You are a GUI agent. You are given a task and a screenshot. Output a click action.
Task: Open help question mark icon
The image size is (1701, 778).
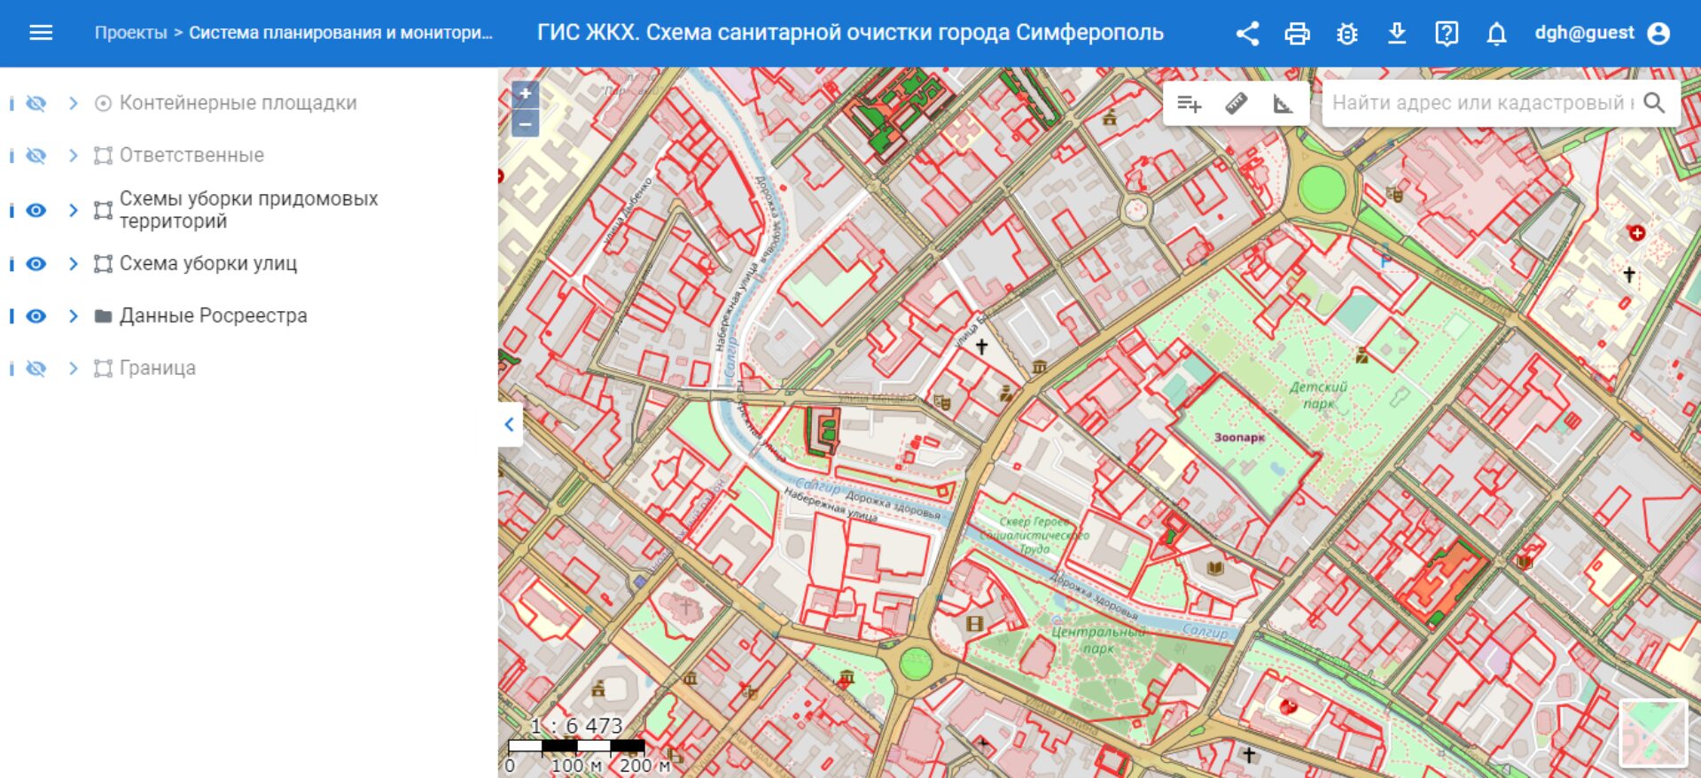[x=1446, y=34]
